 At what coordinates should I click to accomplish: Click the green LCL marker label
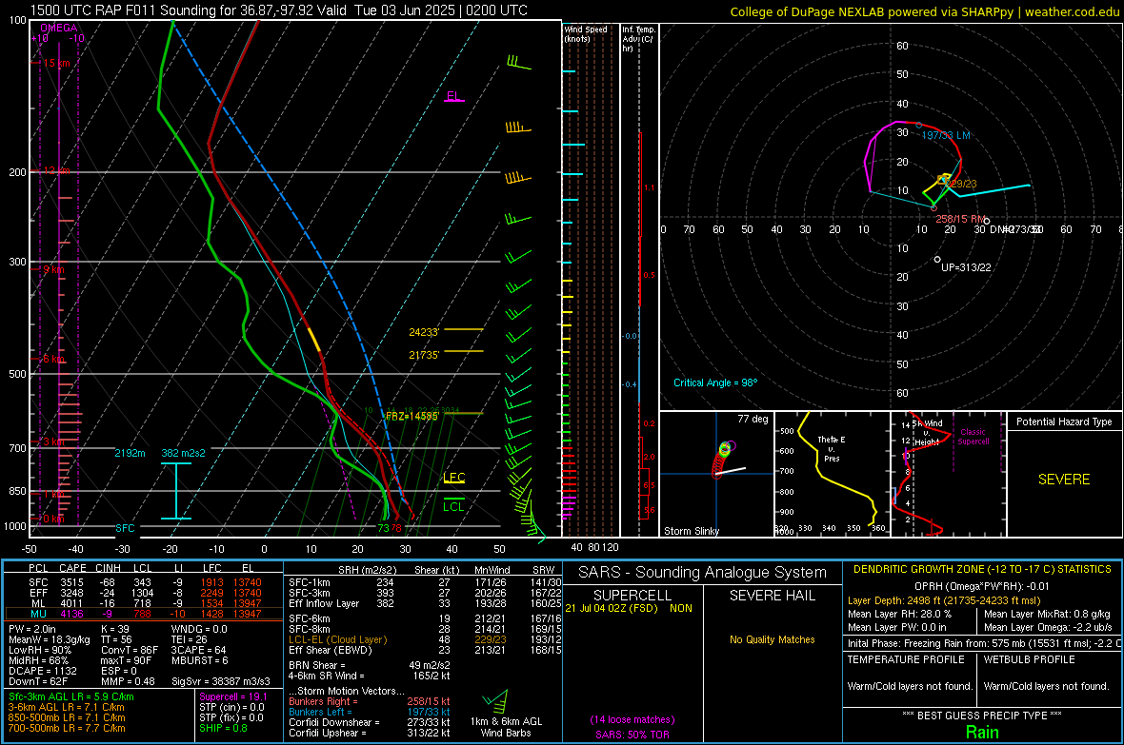pyautogui.click(x=453, y=506)
